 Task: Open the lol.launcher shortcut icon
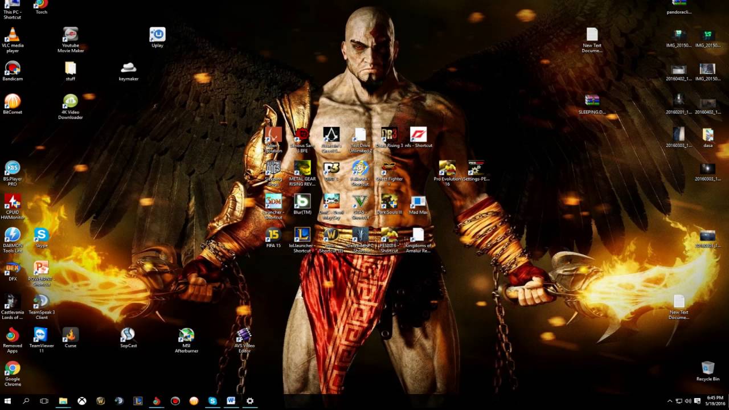302,241
